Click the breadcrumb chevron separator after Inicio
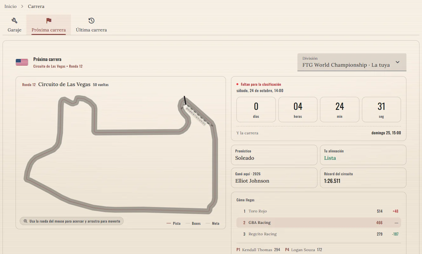The image size is (422, 254). [22, 6]
